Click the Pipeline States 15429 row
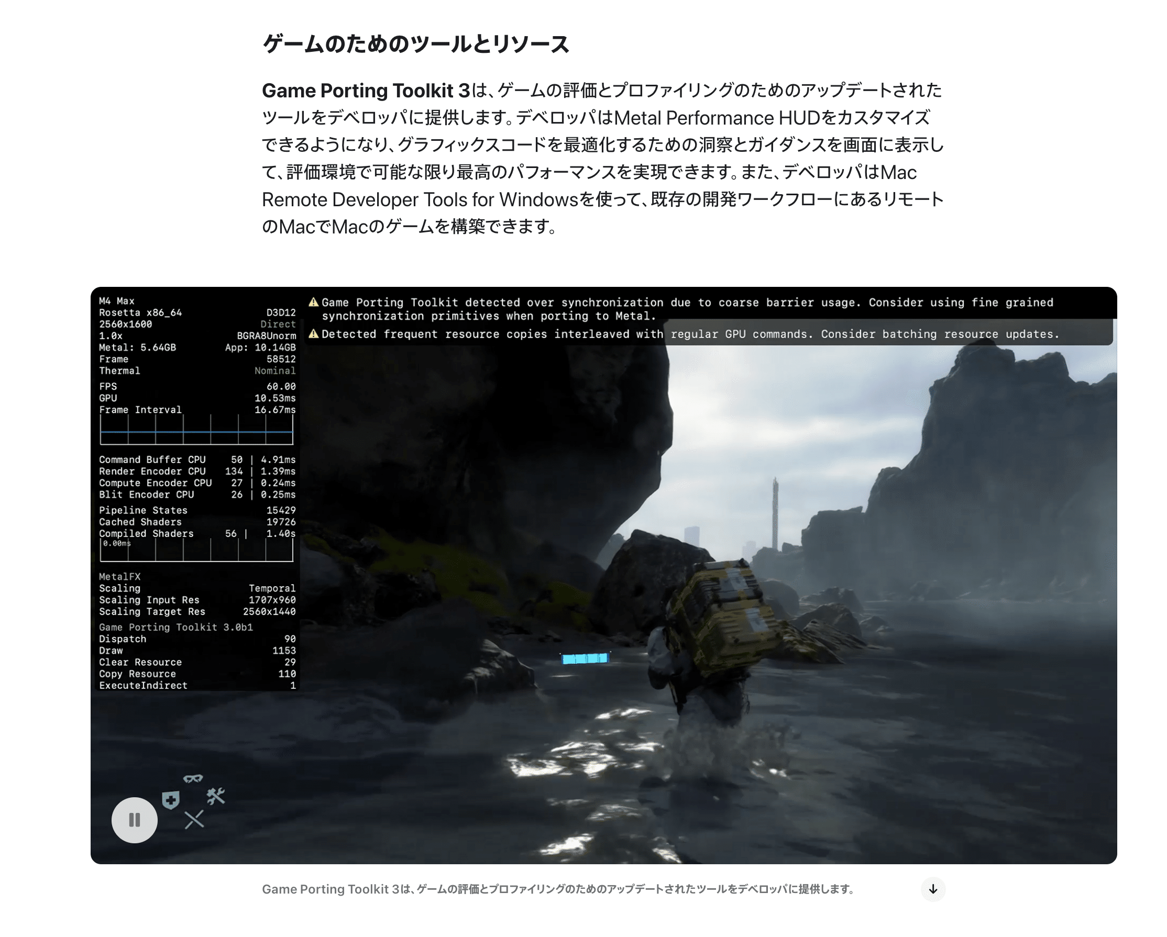This screenshot has height=937, width=1167. [x=197, y=510]
